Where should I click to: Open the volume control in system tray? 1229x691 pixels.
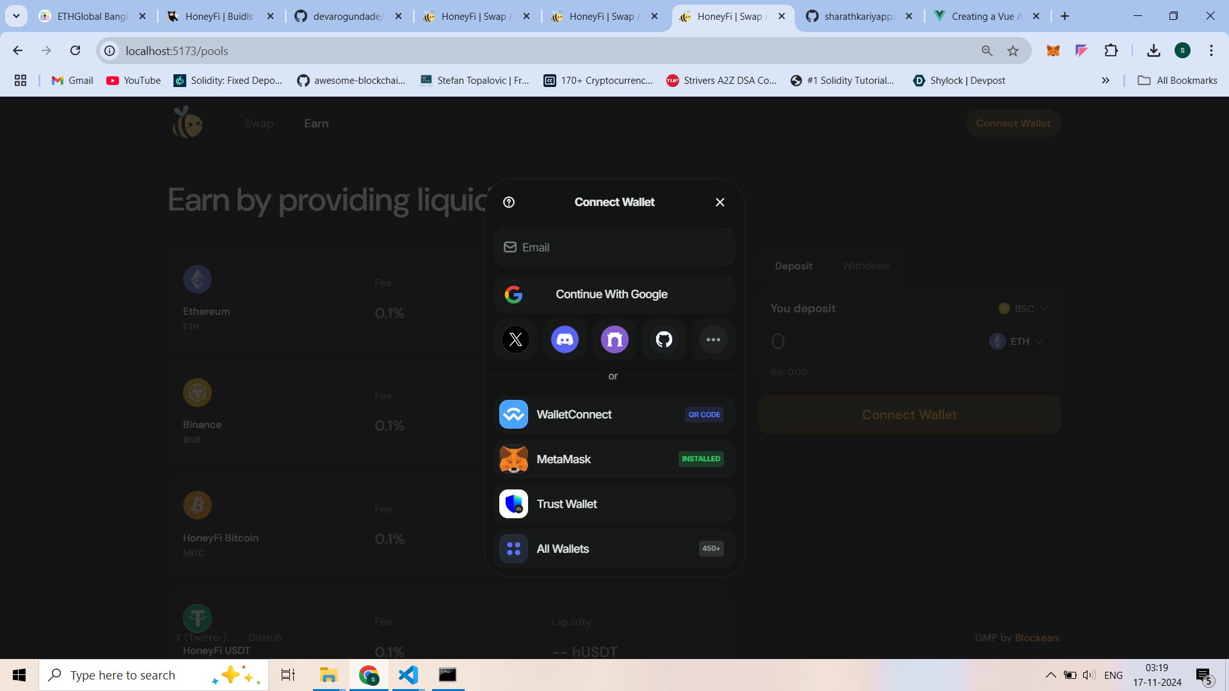pyautogui.click(x=1089, y=675)
